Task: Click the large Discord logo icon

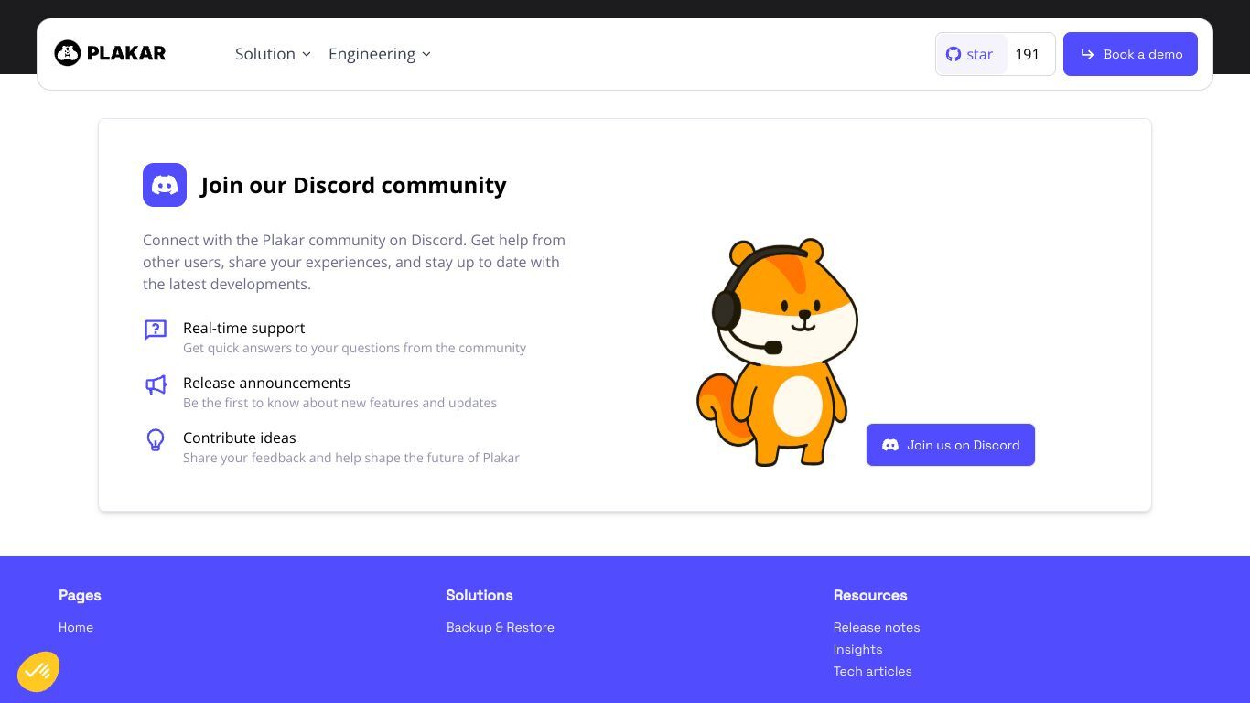Action: click(165, 185)
